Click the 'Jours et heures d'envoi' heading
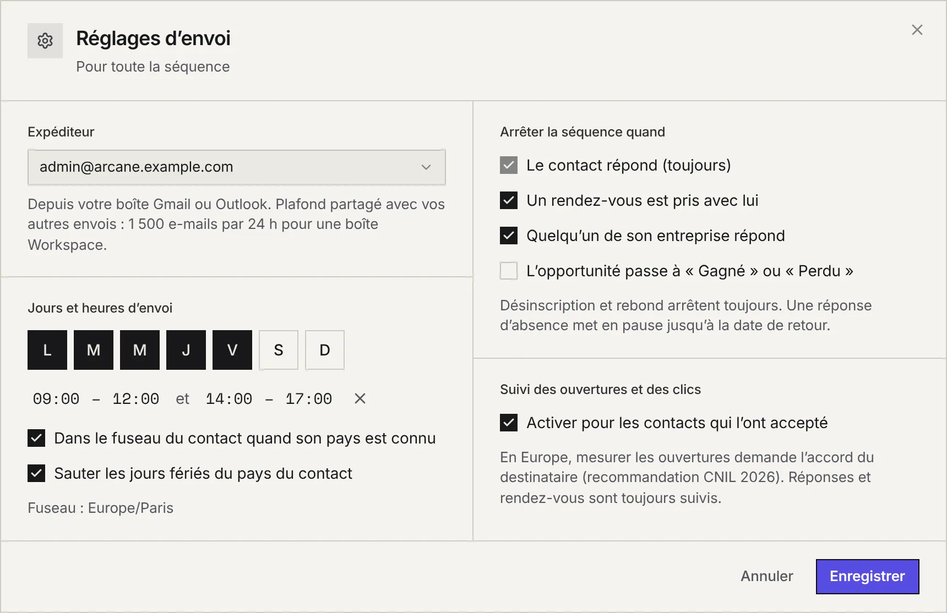The image size is (947, 613). tap(100, 308)
